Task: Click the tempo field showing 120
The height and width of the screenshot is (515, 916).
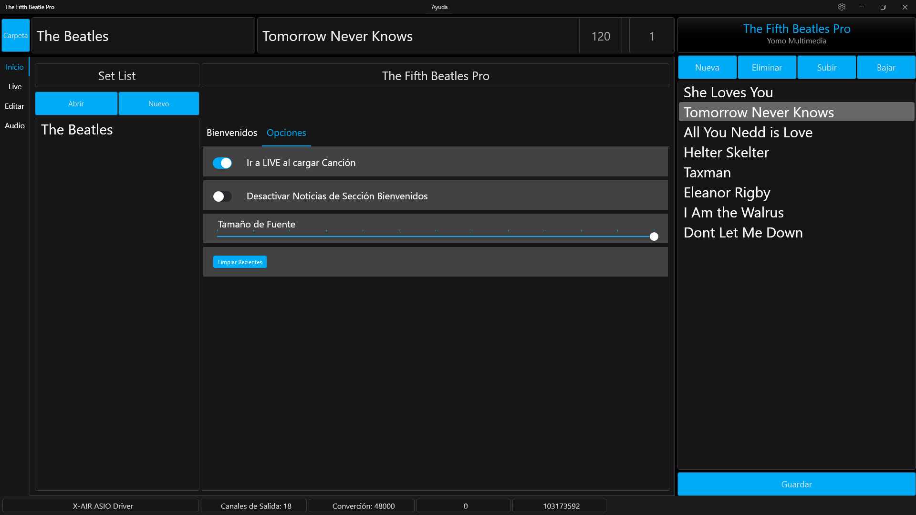Action: click(x=601, y=36)
